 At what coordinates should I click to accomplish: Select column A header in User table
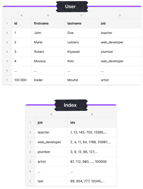point(21,15)
